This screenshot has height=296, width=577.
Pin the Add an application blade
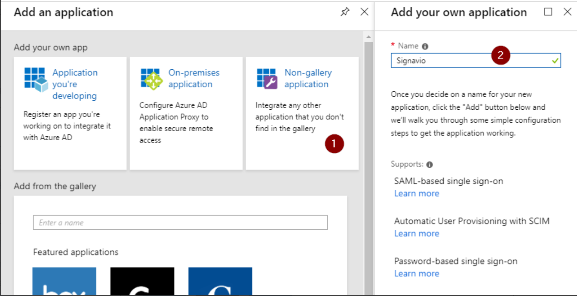[x=345, y=12]
